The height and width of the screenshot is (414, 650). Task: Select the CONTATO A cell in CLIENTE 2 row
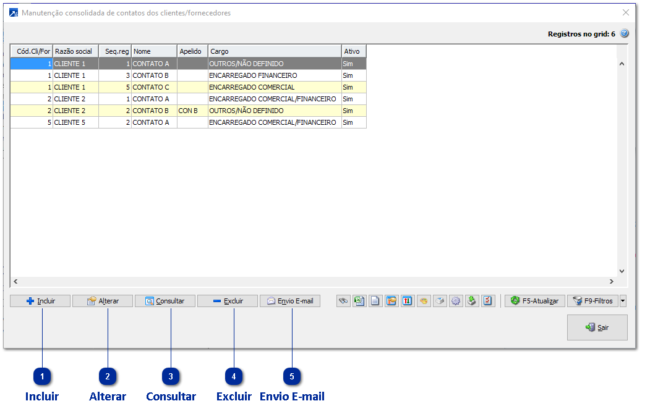154,99
